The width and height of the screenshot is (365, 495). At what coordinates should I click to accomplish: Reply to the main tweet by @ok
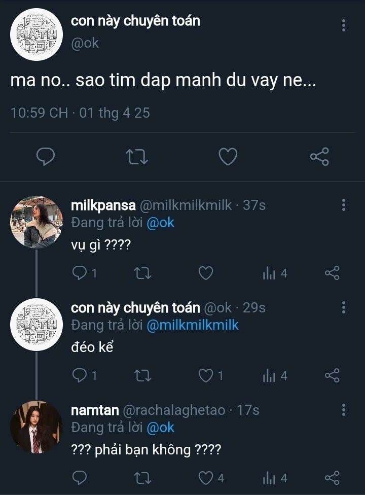point(46,157)
